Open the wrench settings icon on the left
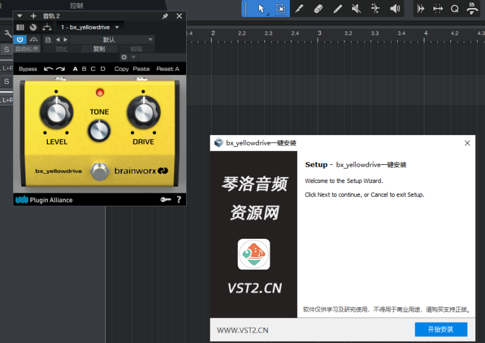Viewport: 485px width, 343px height. pos(8,33)
